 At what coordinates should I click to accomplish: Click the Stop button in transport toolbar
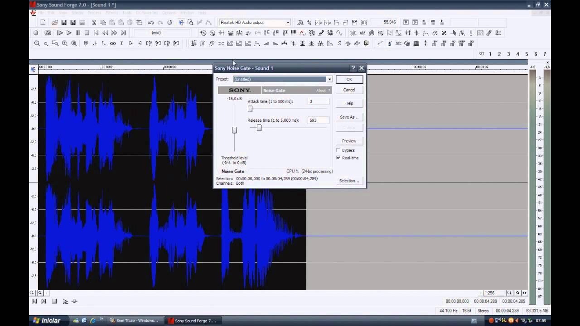87,33
